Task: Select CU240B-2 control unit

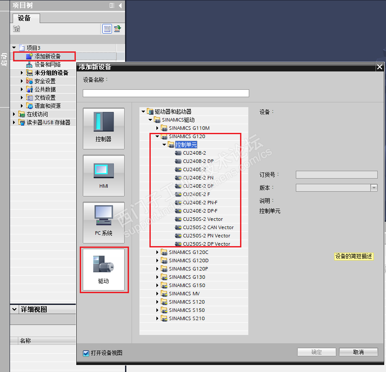Action: 194,153
